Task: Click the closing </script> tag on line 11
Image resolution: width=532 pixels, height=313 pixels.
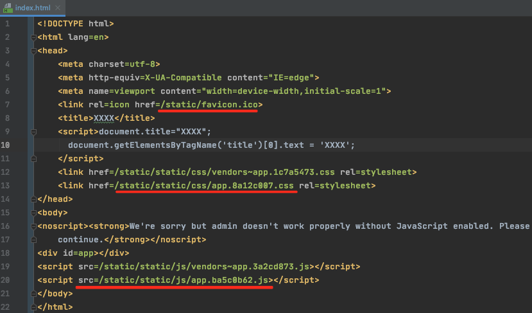Action: click(81, 159)
